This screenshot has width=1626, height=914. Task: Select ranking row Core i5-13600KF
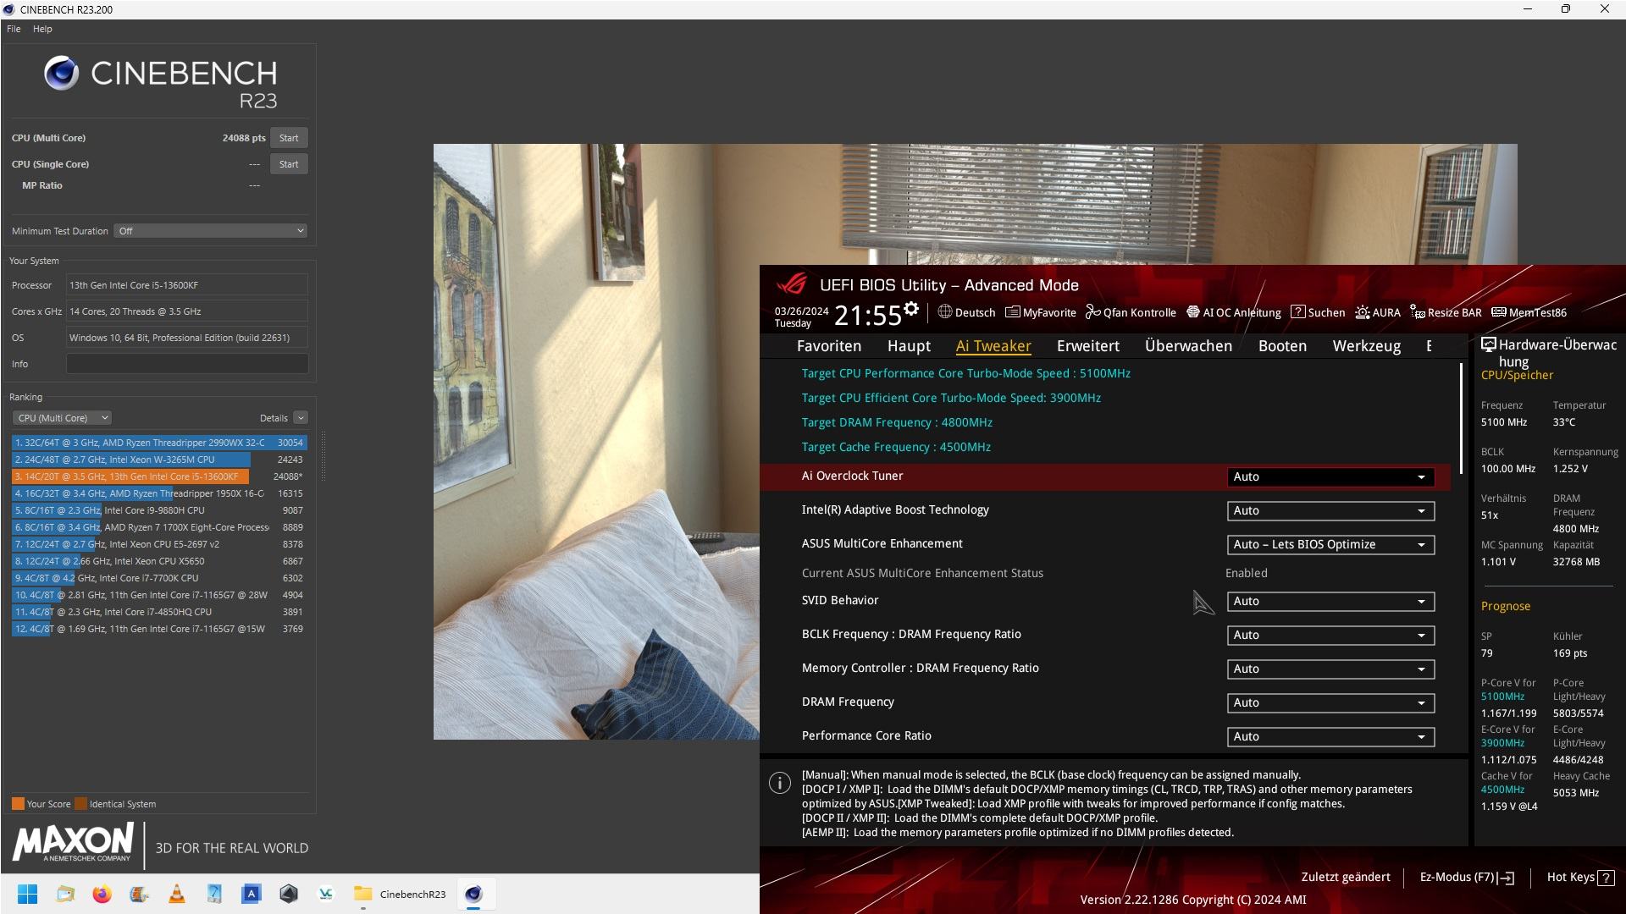click(x=158, y=476)
